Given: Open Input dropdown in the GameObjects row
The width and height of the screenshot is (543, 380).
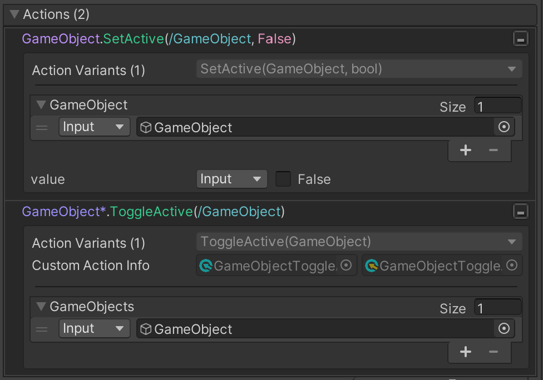Looking at the screenshot, I should (94, 328).
